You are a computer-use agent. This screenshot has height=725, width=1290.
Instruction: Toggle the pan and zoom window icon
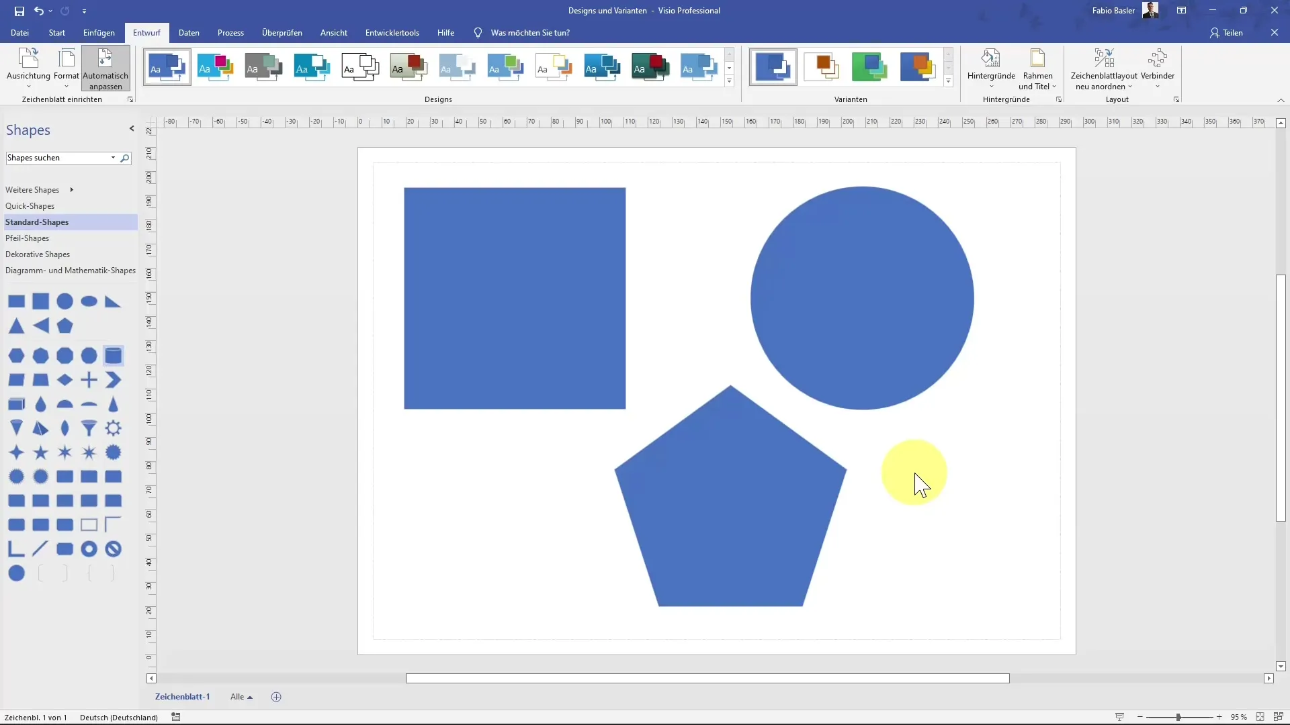coord(1278,717)
